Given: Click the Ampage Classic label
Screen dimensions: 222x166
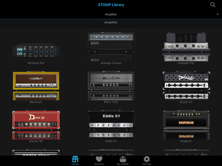Looking at the screenshot, I should (x=111, y=63).
